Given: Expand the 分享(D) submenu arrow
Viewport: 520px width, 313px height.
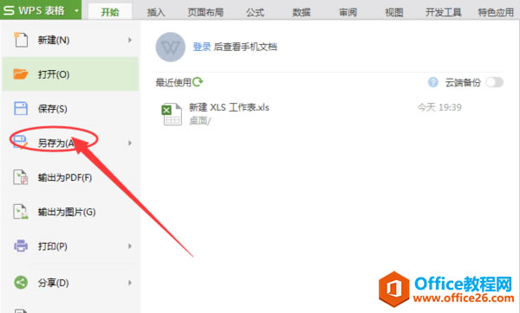Looking at the screenshot, I should pos(130,283).
